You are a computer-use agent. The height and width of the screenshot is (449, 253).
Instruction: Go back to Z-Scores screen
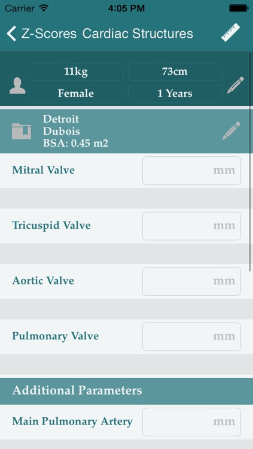coord(41,34)
